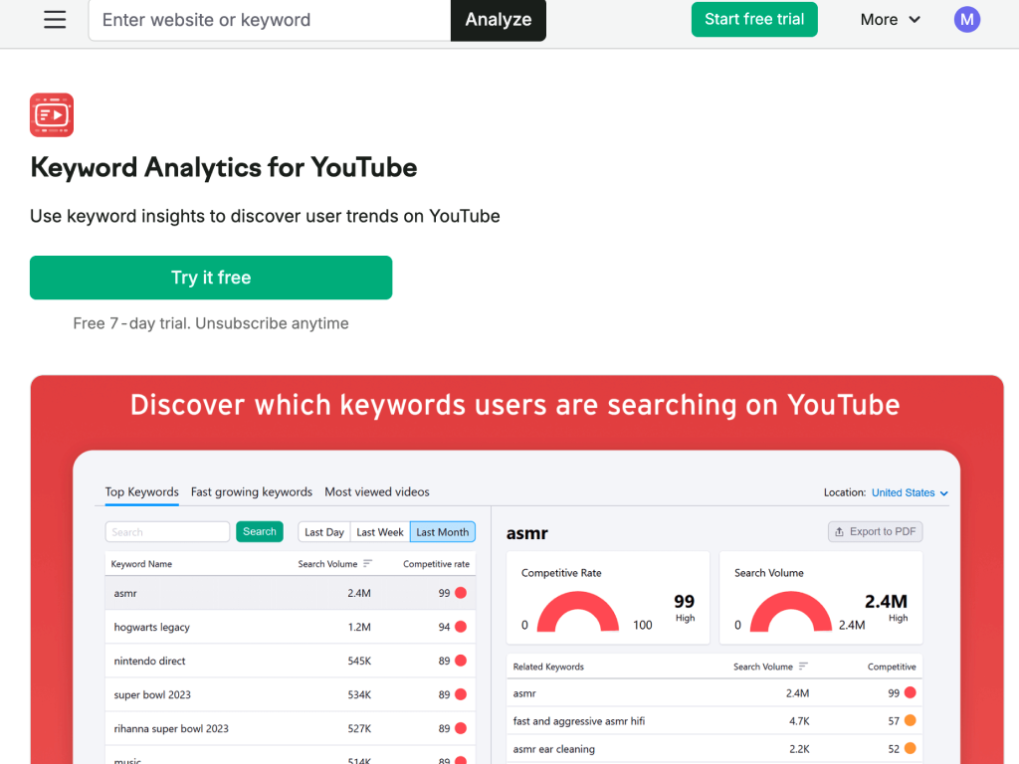Image resolution: width=1019 pixels, height=764 pixels.
Task: Switch to Fast growing keywords tab
Action: (252, 491)
